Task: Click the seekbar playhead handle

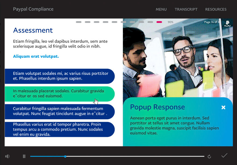Action: [x=65, y=156]
